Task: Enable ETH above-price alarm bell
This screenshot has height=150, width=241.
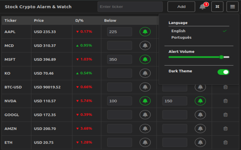Action: pyautogui.click(x=200, y=142)
